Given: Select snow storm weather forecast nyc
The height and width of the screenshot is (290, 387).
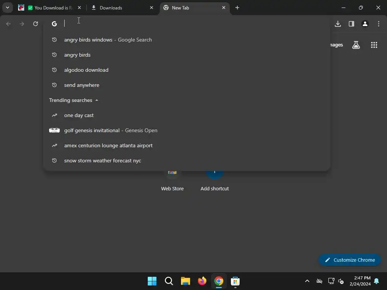Looking at the screenshot, I should click(x=187, y=160).
